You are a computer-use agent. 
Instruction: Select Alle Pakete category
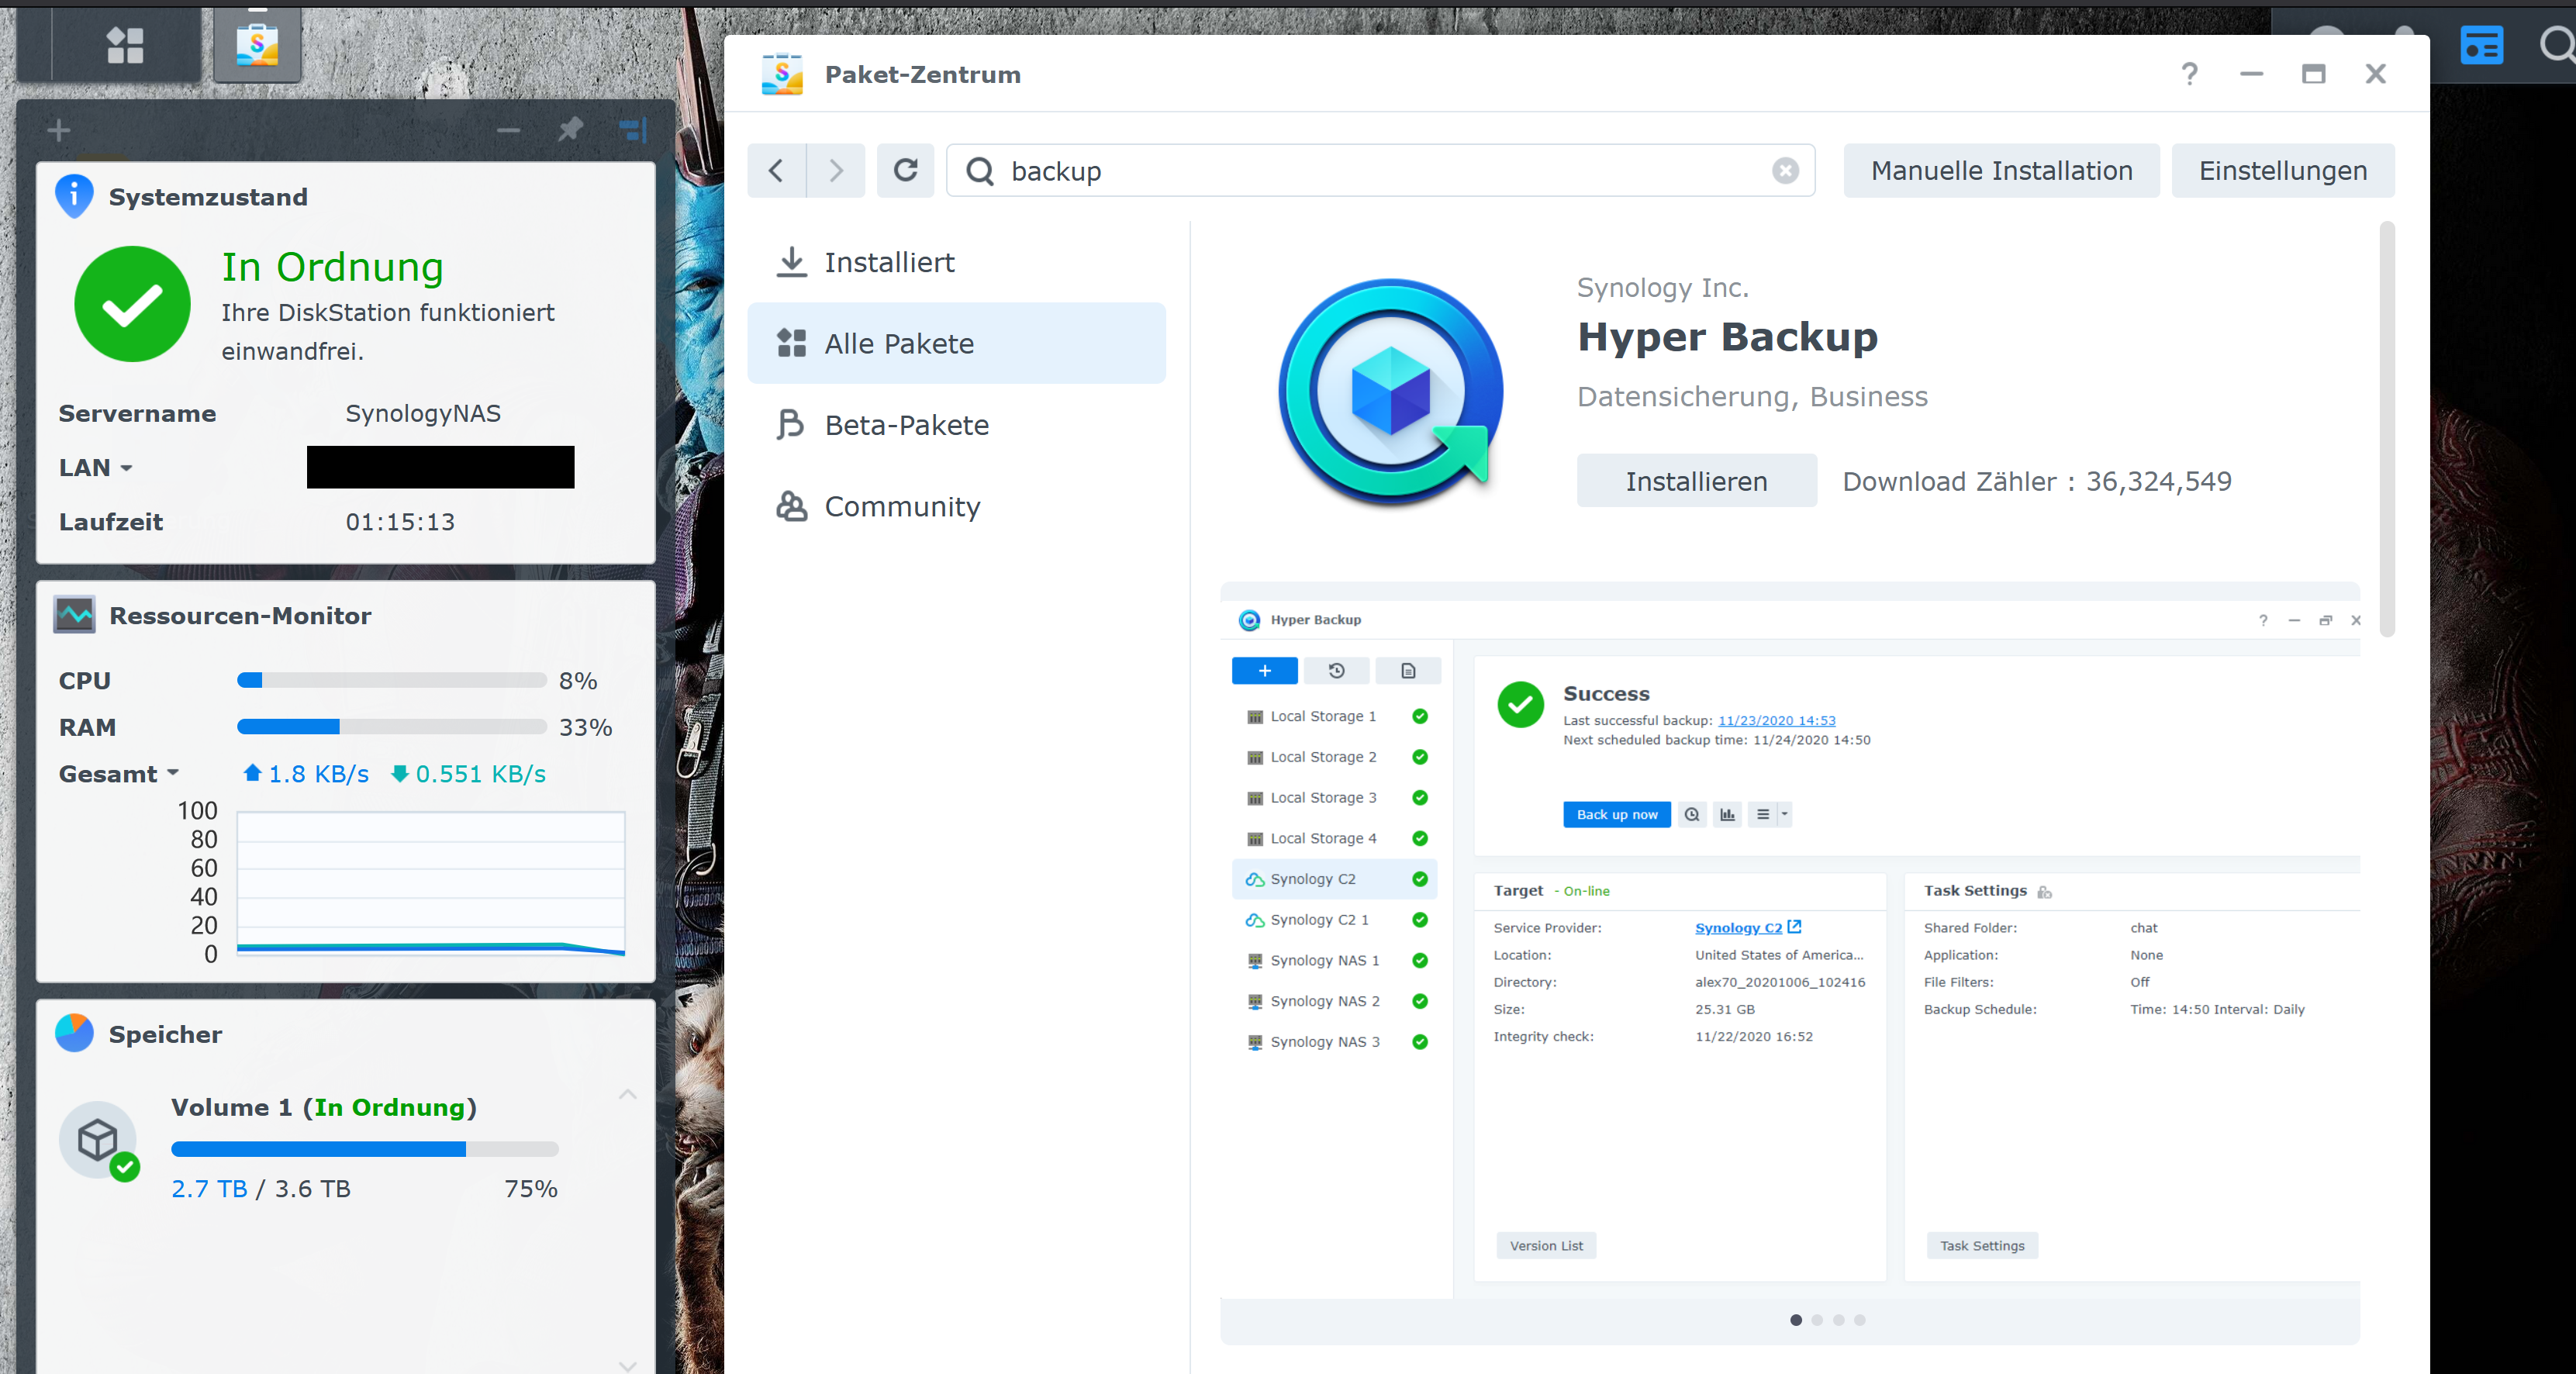956,343
